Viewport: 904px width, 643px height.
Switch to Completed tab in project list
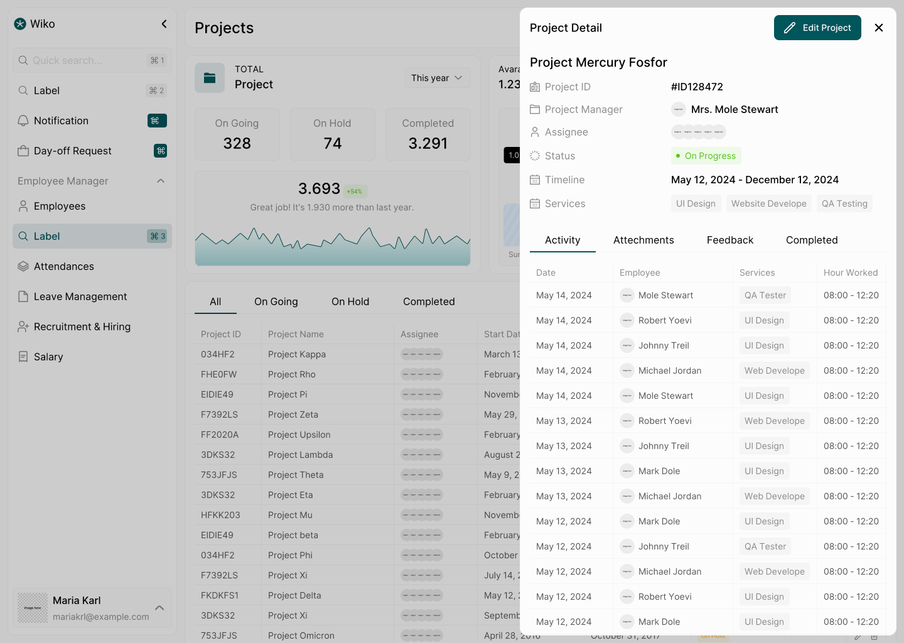click(x=429, y=301)
